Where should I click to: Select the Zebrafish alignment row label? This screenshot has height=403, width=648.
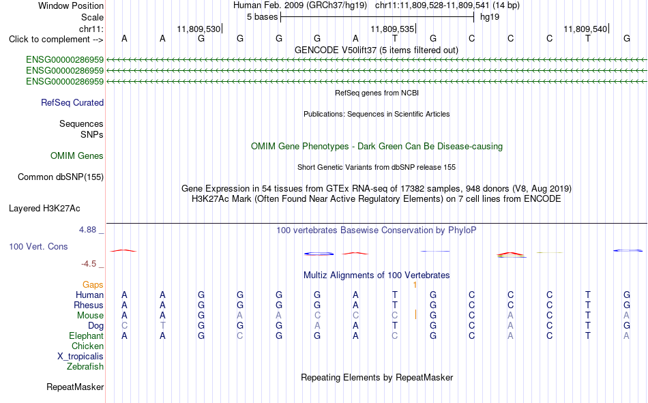85,367
